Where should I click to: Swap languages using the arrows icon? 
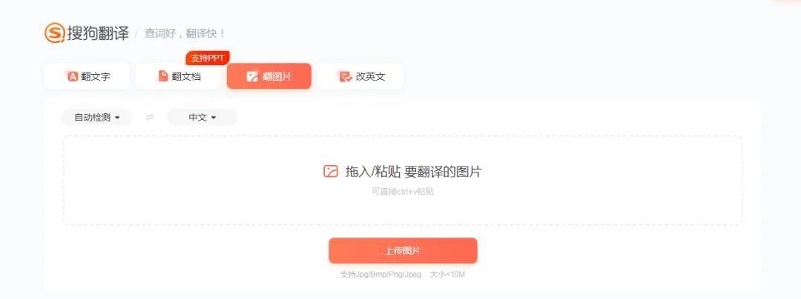[150, 117]
